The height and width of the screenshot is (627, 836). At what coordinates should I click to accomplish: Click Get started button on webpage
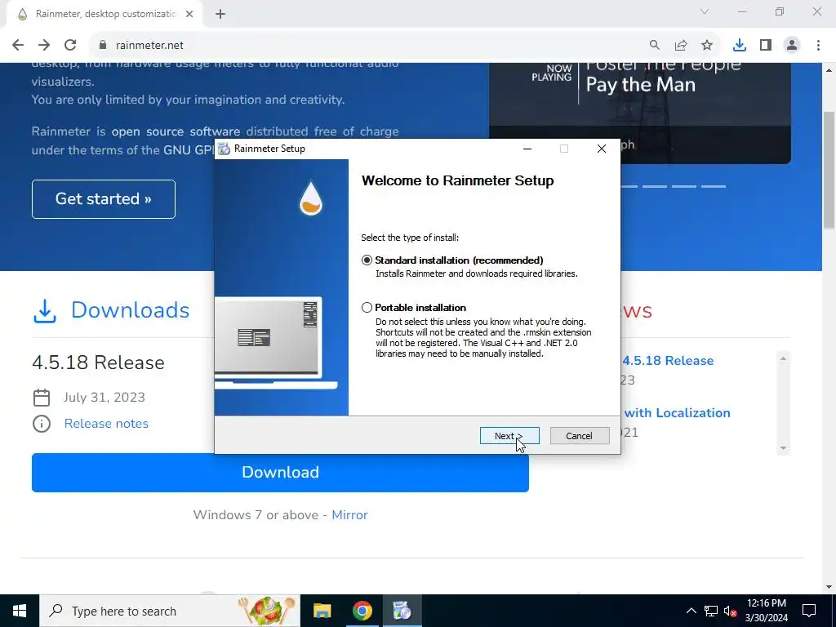(104, 199)
